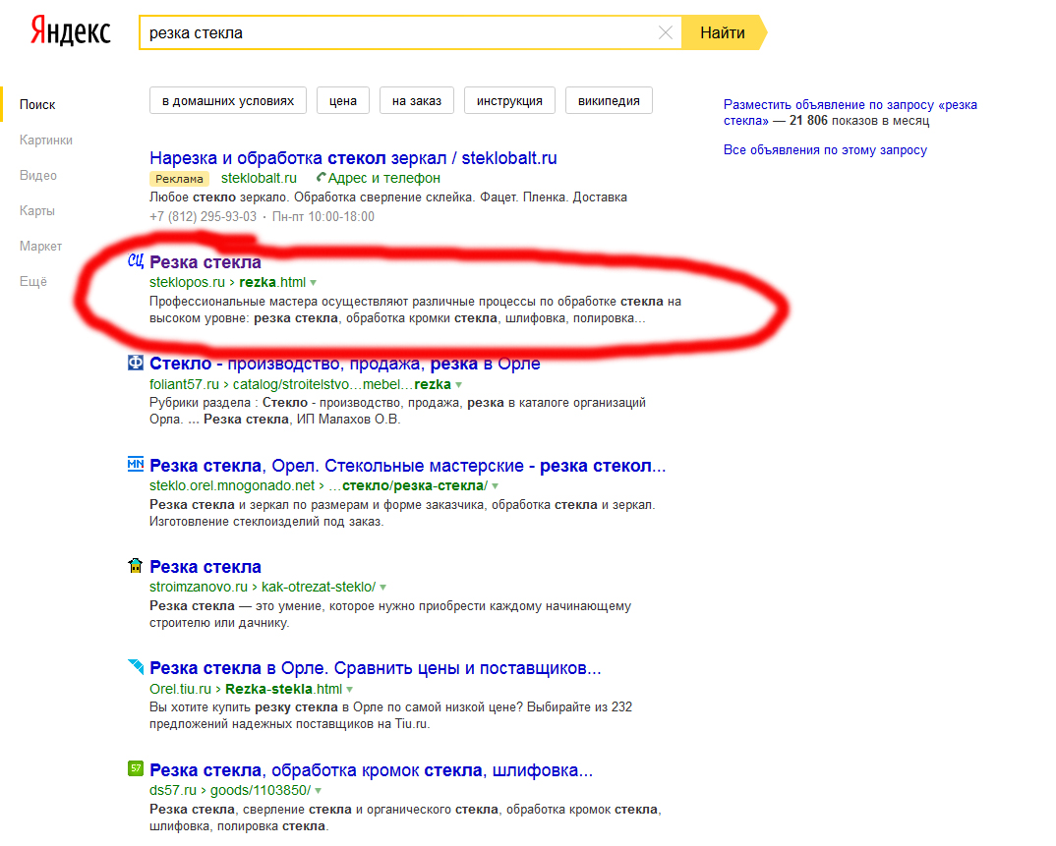1056x846 pixels.
Task: Open the Yandex logo homepage link
Action: click(x=71, y=31)
